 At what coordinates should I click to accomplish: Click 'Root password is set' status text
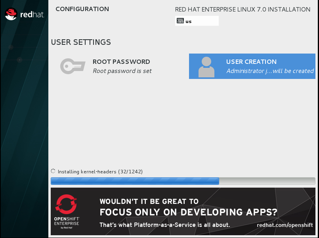(122, 71)
